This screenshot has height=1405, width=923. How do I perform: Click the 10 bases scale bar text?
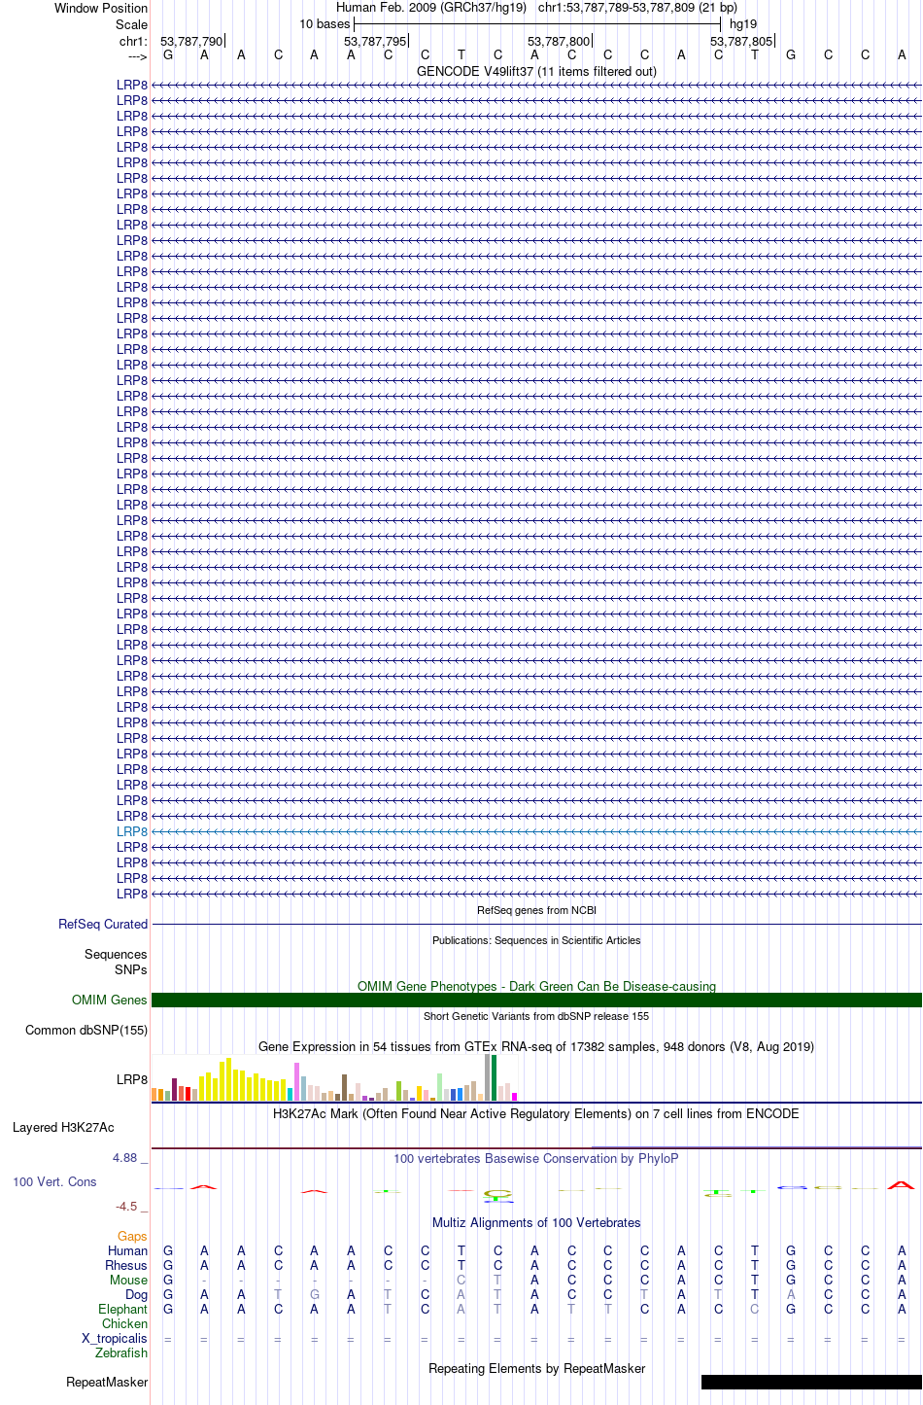(x=325, y=23)
